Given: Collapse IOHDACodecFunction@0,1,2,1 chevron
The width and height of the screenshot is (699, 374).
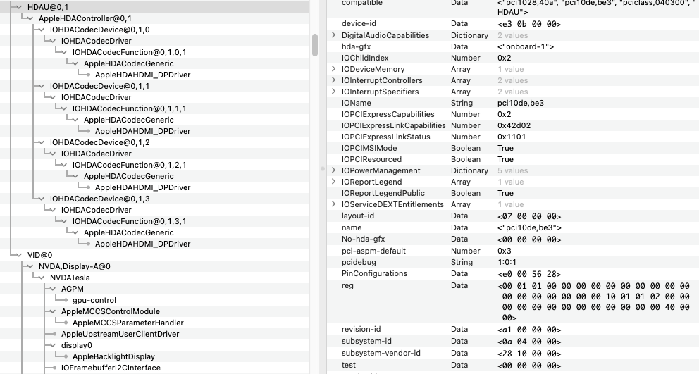Looking at the screenshot, I should (x=63, y=165).
